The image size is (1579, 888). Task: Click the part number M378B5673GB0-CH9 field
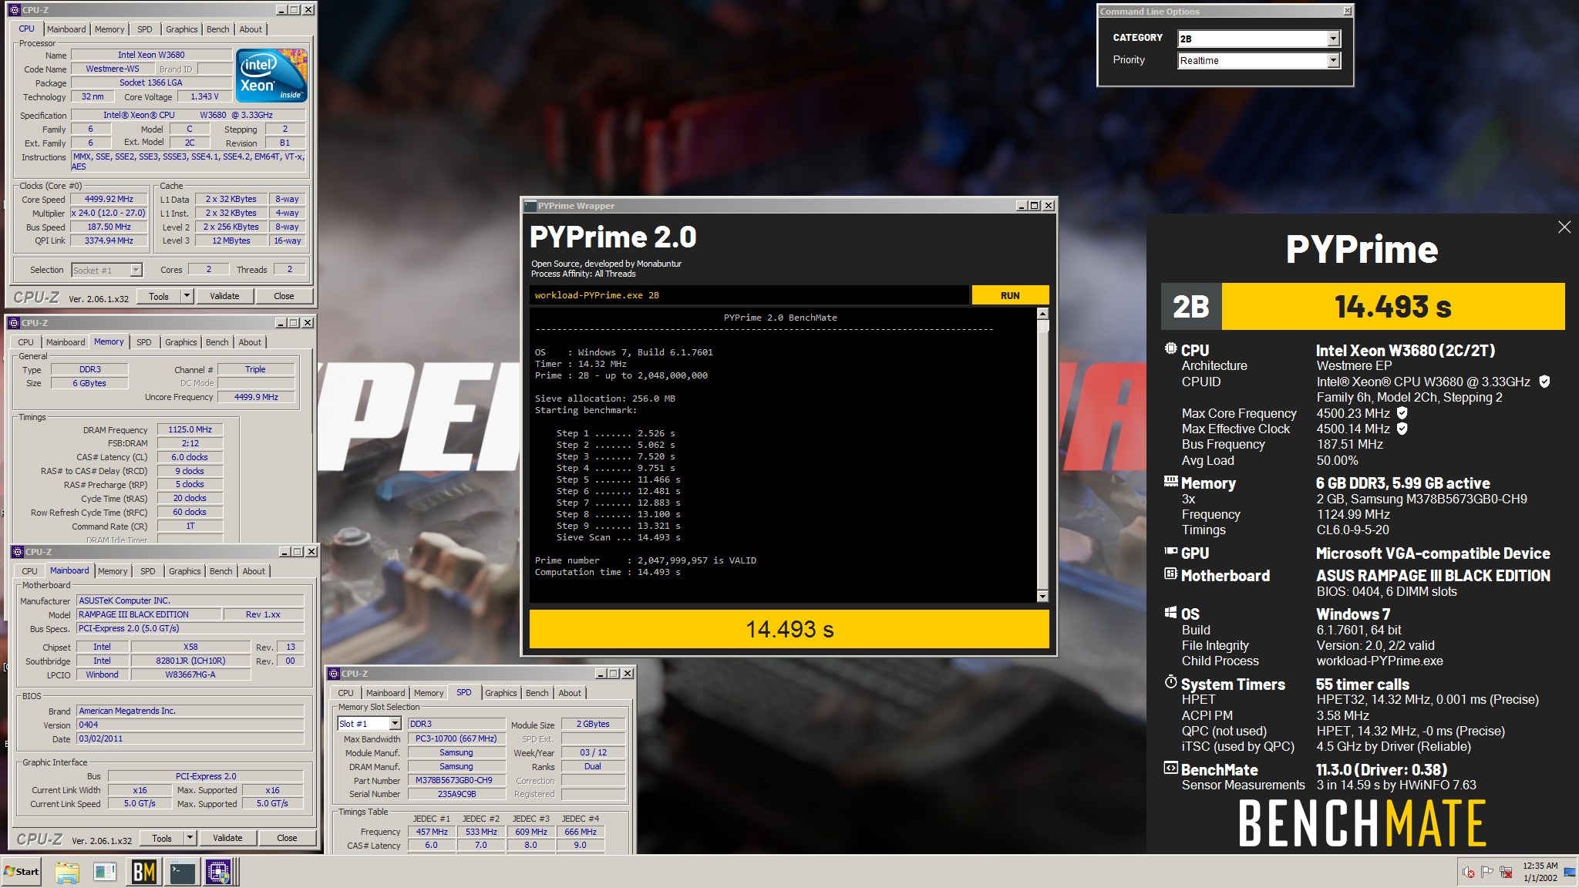point(456,780)
